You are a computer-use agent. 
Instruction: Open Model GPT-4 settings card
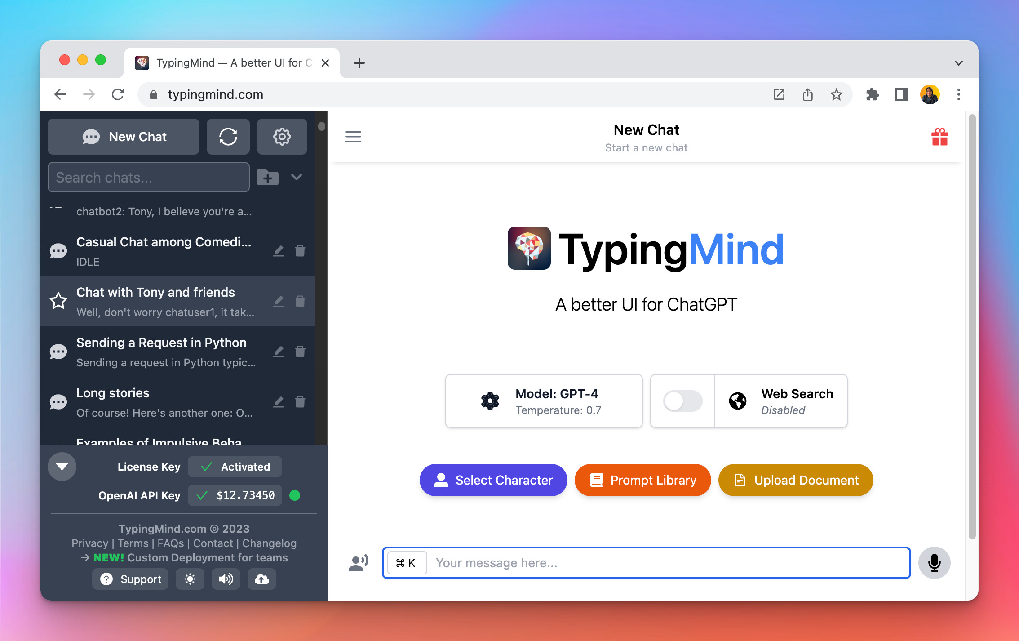point(544,401)
